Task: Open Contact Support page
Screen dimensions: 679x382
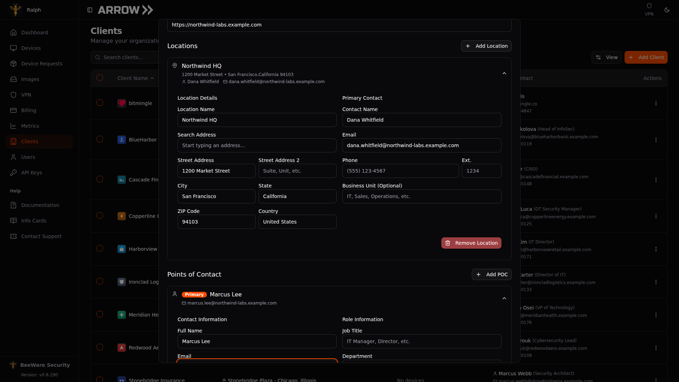Action: pyautogui.click(x=39, y=236)
